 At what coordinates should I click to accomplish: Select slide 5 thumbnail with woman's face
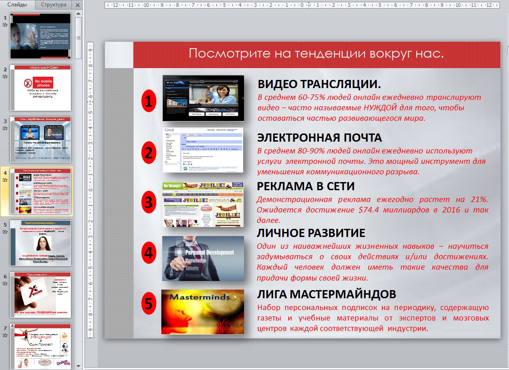40,243
